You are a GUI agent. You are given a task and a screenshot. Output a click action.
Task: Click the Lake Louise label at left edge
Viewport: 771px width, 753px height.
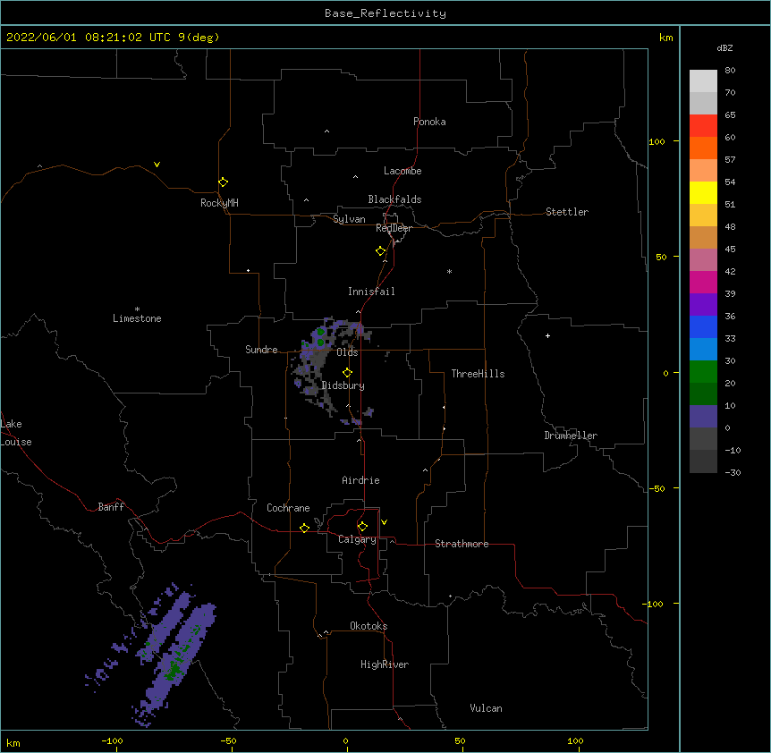point(16,433)
